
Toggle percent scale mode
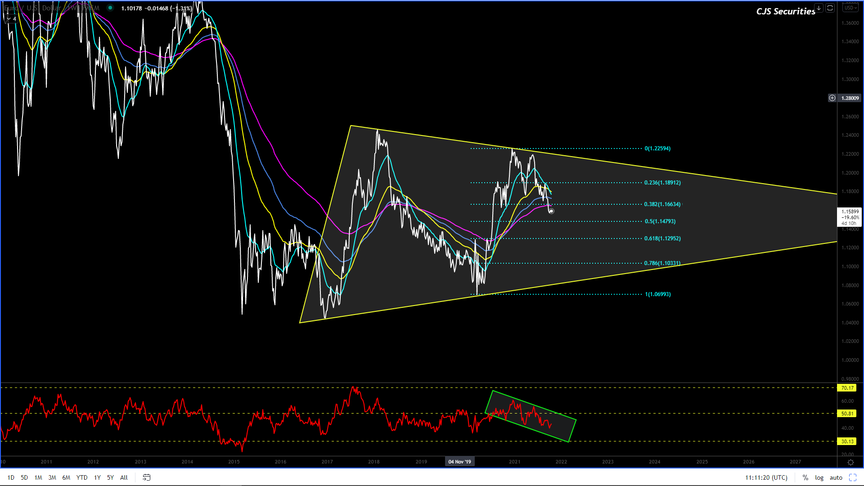[805, 477]
